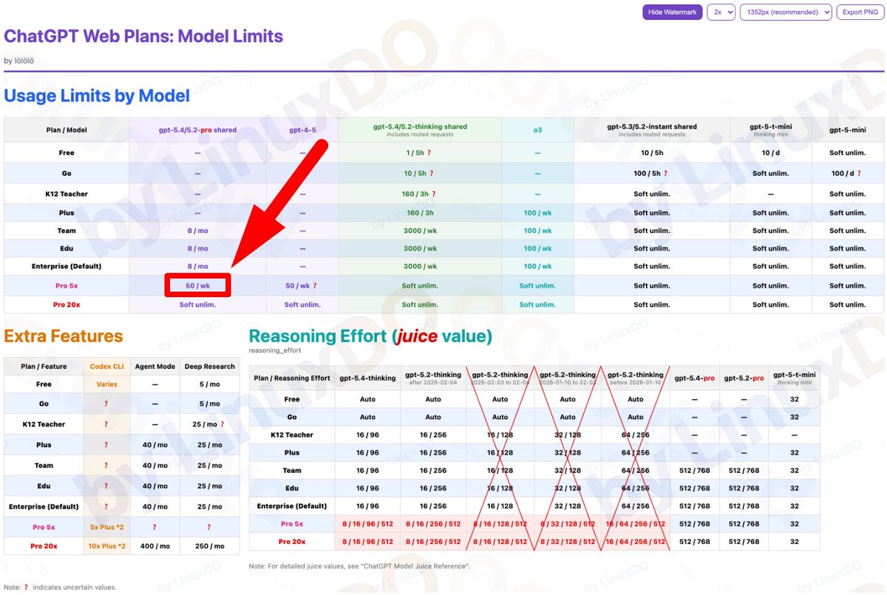The height and width of the screenshot is (595, 887).
Task: Click the '25 / mo ?' cell in K12 Teacher row
Action: coord(209,424)
